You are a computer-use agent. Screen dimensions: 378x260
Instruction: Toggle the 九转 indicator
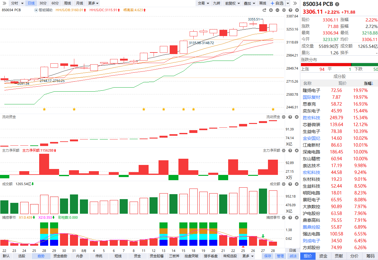216,3
